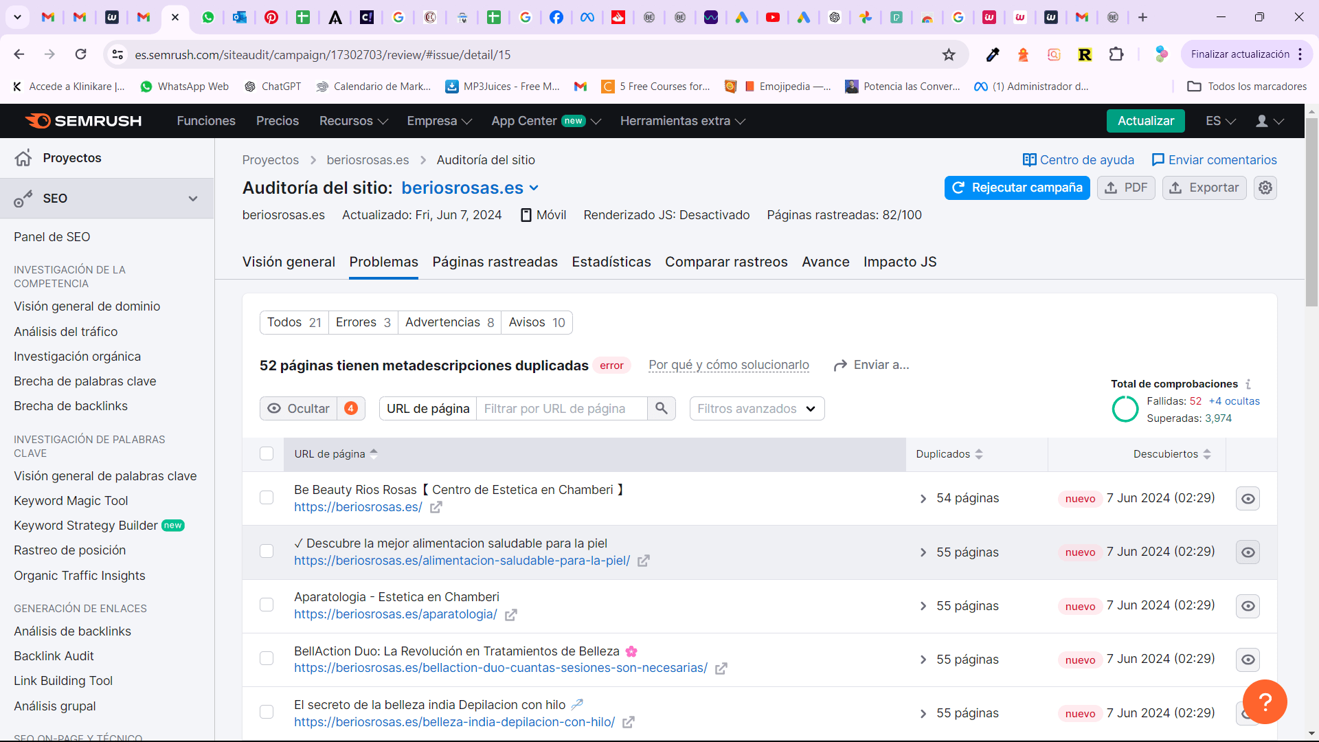This screenshot has width=1319, height=742.
Task: Open WhatsApp browser tab
Action: pyautogui.click(x=207, y=17)
